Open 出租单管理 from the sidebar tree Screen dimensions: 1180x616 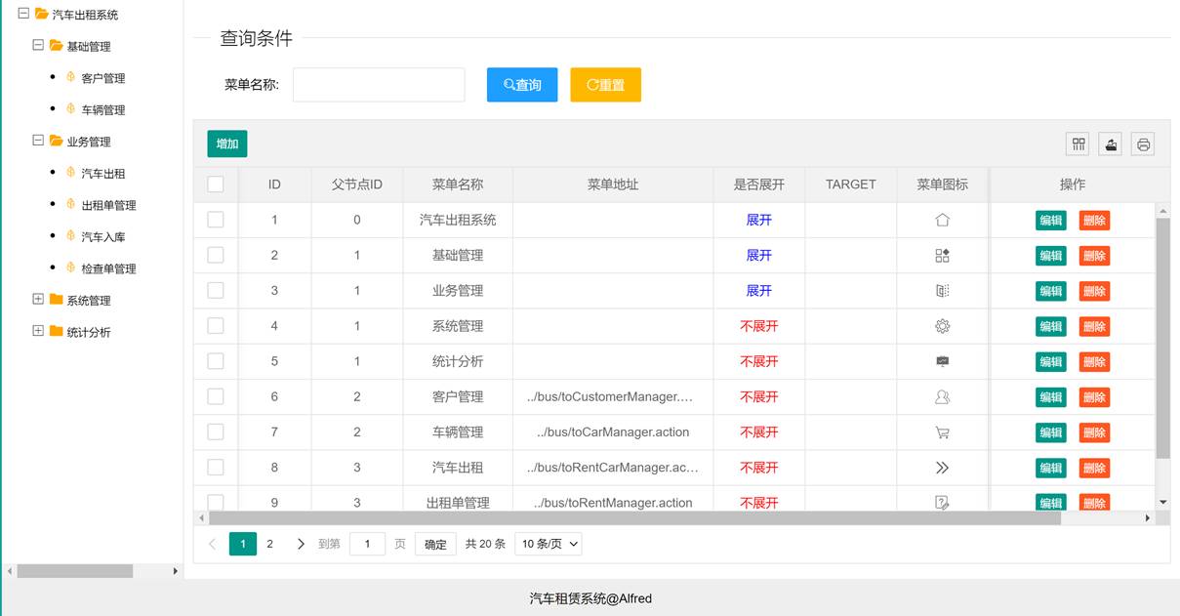[x=109, y=205]
